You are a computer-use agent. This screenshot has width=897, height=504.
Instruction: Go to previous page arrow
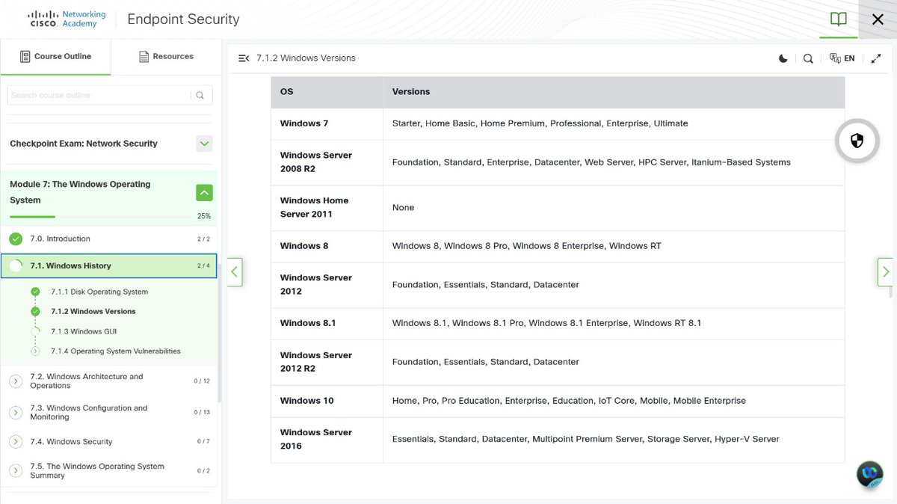pyautogui.click(x=235, y=271)
